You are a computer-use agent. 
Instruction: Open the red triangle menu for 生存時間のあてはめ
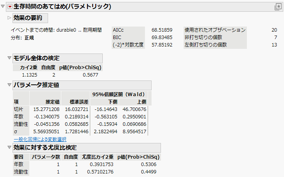pyautogui.click(x=10, y=7)
